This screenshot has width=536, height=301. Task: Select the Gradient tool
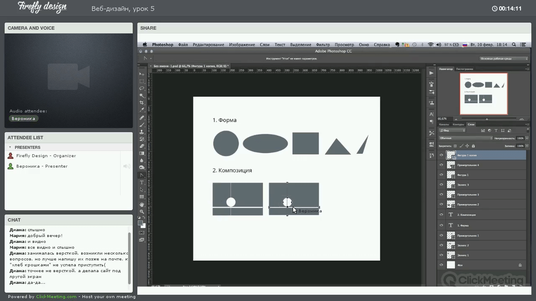point(142,153)
